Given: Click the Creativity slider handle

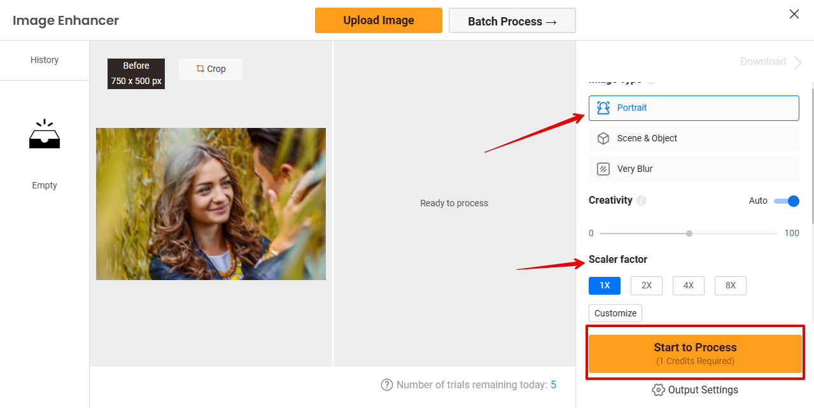Looking at the screenshot, I should point(689,234).
